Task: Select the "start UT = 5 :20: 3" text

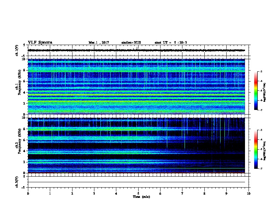Action: point(171,43)
